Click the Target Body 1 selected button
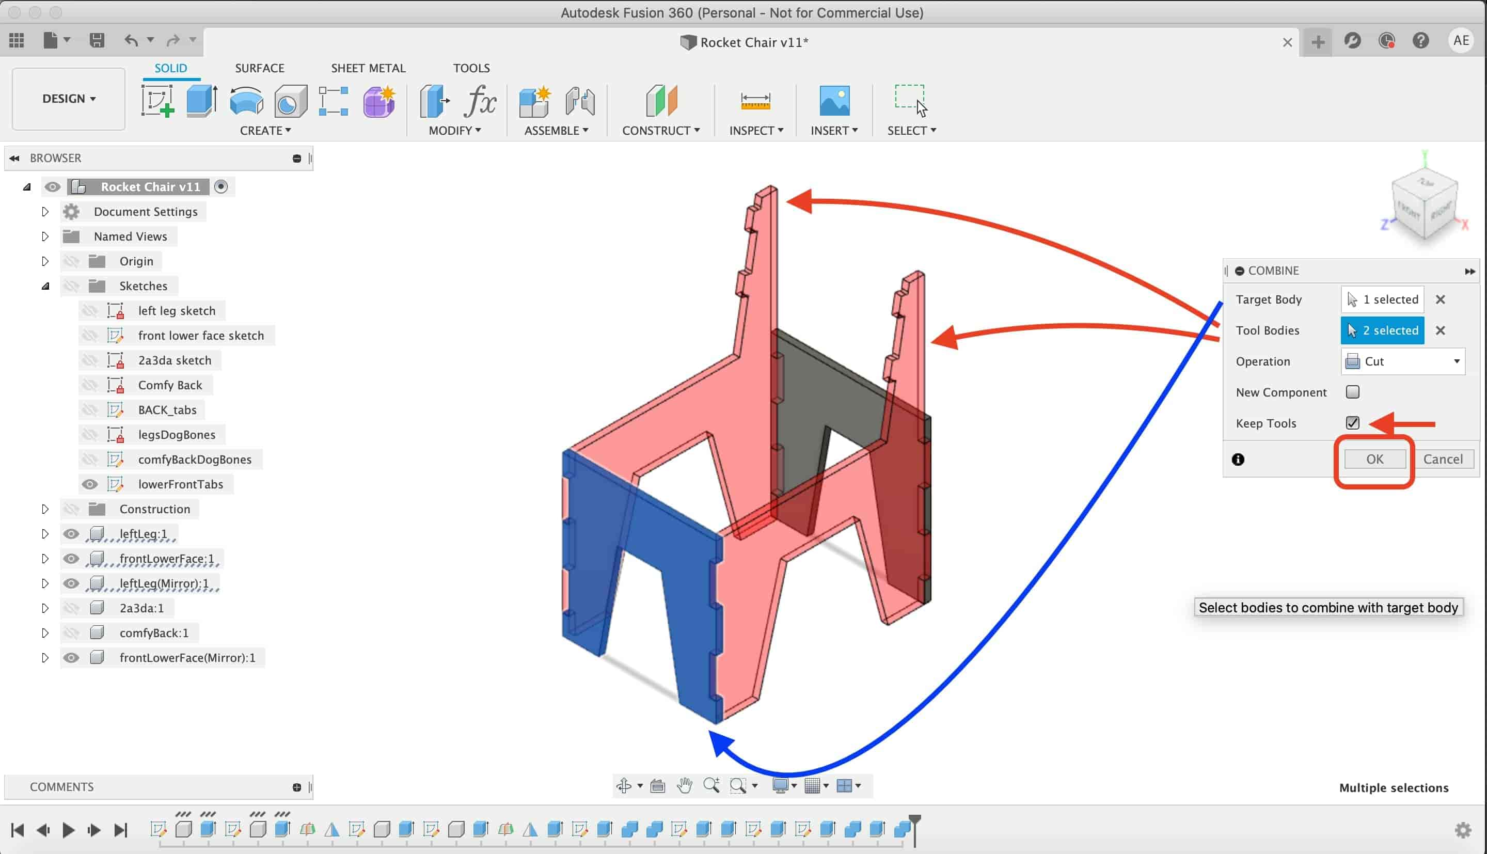The height and width of the screenshot is (854, 1487). click(1383, 299)
